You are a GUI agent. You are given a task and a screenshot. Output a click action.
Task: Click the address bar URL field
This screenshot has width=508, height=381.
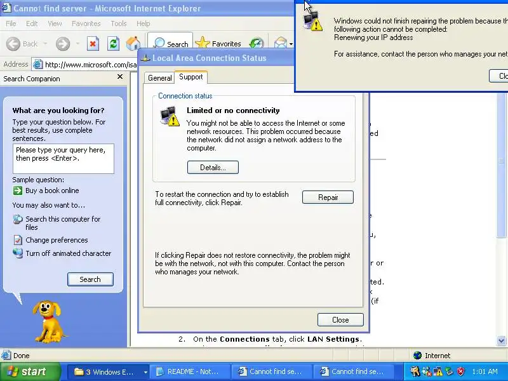pos(85,65)
